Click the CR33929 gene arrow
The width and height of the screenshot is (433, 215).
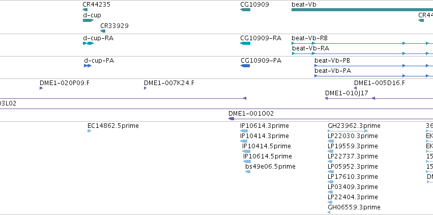click(x=103, y=31)
